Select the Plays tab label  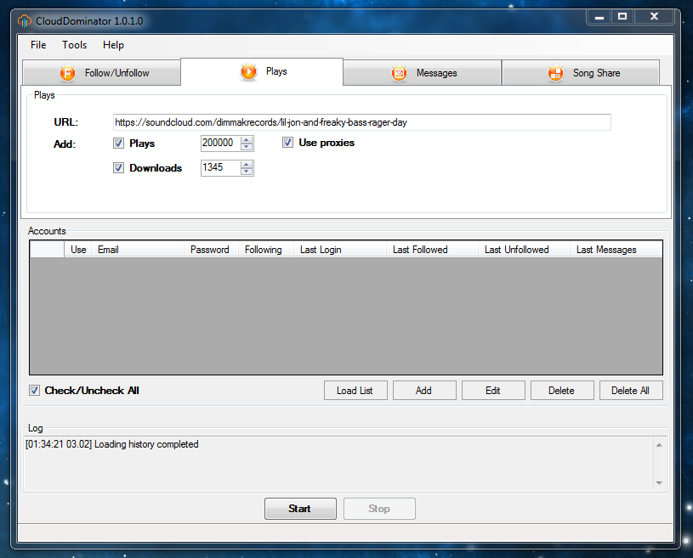pos(276,71)
